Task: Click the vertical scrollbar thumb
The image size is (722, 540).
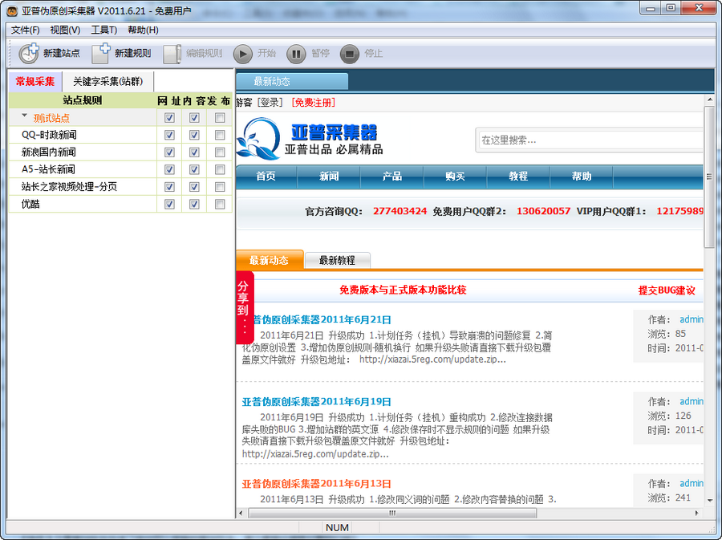Action: [709, 177]
